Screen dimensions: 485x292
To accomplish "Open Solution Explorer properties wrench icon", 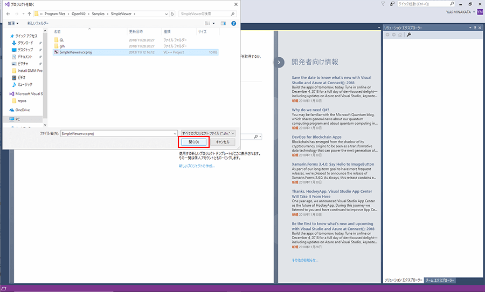I will point(409,35).
